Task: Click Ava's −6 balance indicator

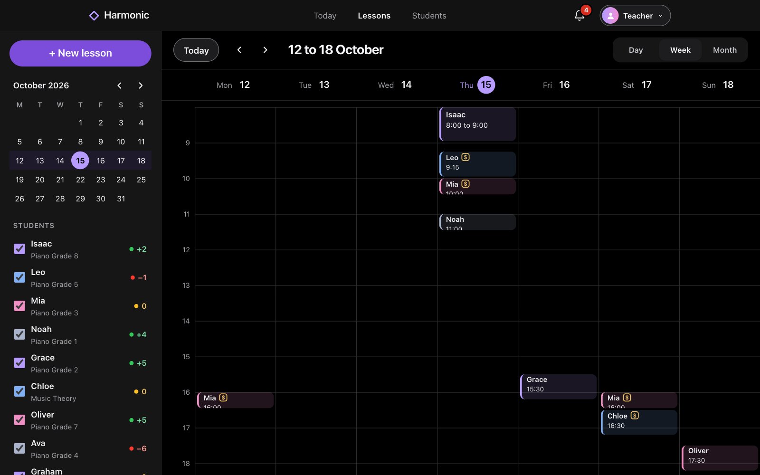Action: pyautogui.click(x=138, y=448)
